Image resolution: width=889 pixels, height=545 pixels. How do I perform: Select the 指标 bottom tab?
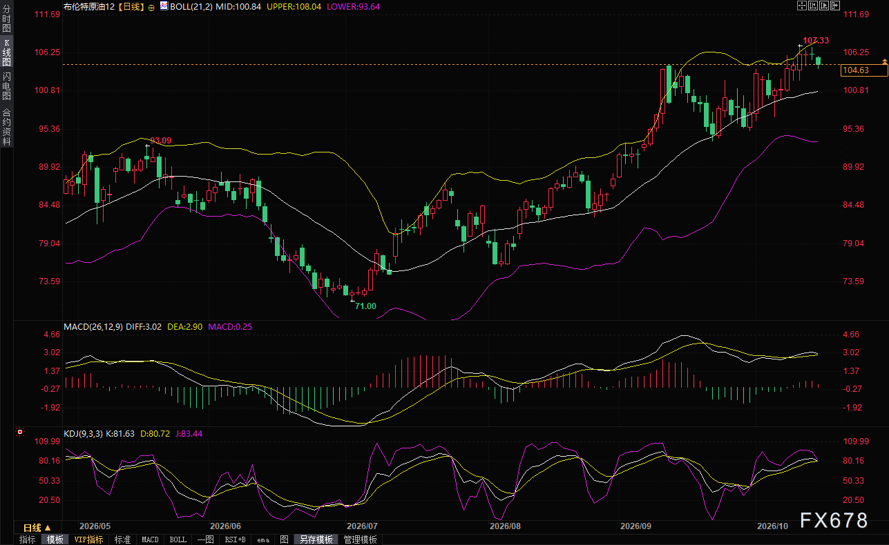click(x=28, y=539)
